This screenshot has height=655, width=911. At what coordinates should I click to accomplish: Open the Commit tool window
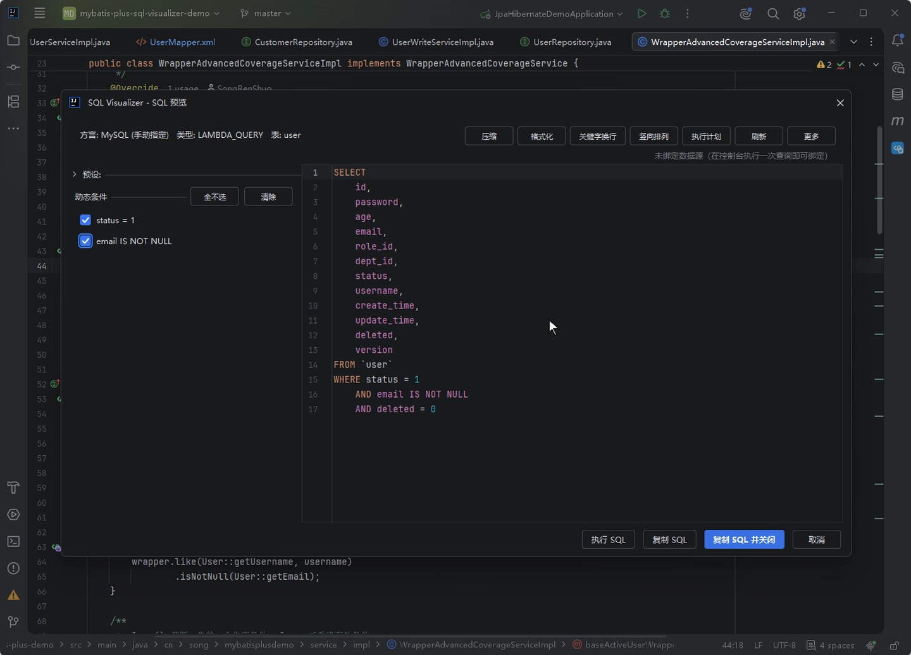(13, 68)
